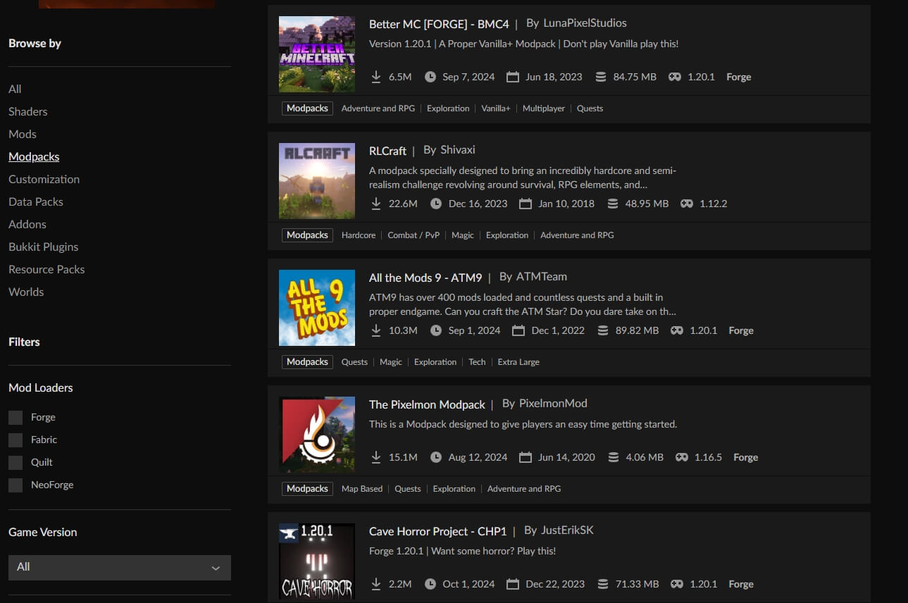Browse the Shaders category
908x603 pixels.
[x=28, y=111]
